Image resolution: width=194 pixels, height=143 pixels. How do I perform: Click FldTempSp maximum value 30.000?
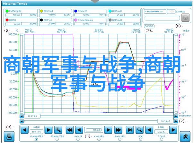29,15
